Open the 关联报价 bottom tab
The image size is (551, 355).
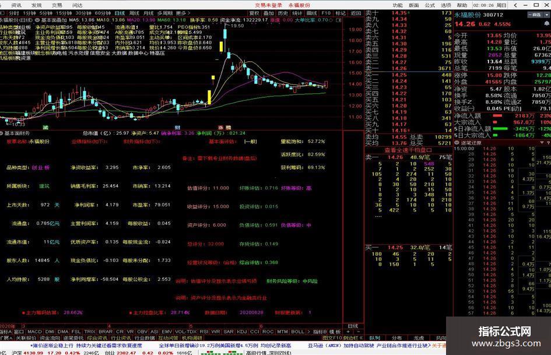point(26,338)
